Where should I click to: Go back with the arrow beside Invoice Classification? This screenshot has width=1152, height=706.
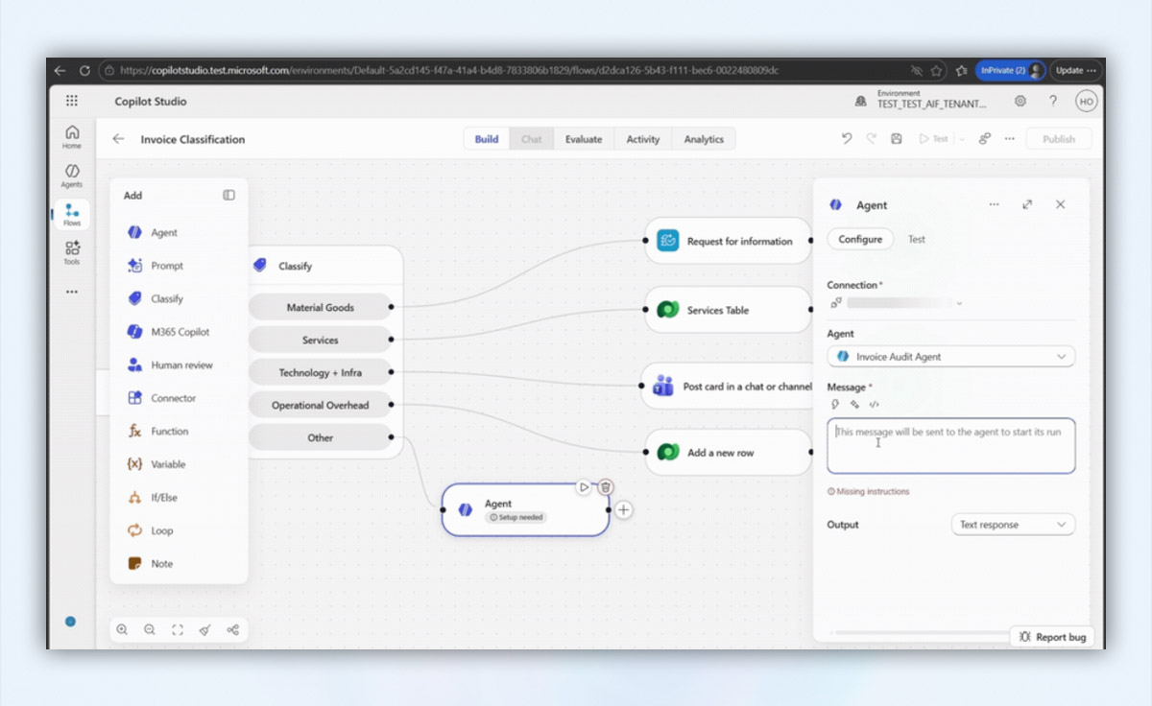tap(118, 139)
